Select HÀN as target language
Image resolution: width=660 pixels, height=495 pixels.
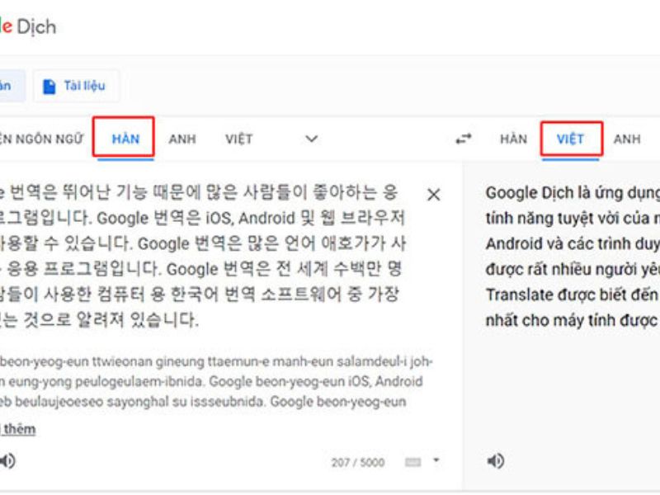[513, 139]
